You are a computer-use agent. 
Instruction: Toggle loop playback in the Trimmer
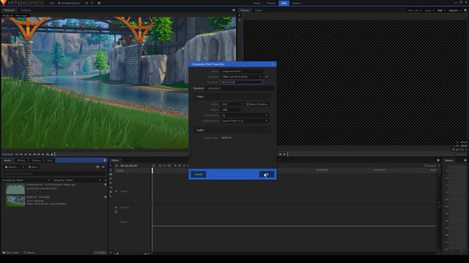coord(17,154)
